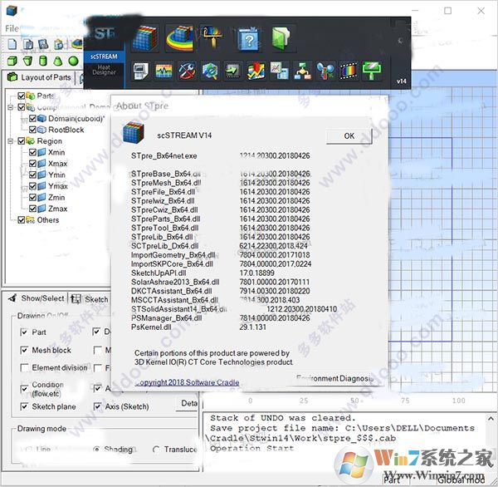Create a new file with blank page icon
Image resolution: width=498 pixels, height=487 pixels.
(x=12, y=44)
